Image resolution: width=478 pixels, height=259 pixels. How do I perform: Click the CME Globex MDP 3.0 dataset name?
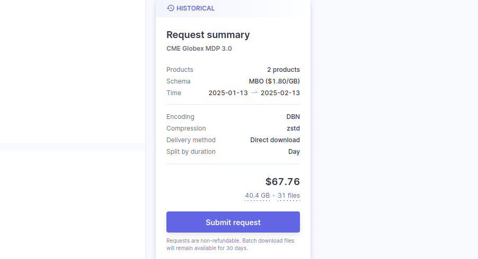199,49
